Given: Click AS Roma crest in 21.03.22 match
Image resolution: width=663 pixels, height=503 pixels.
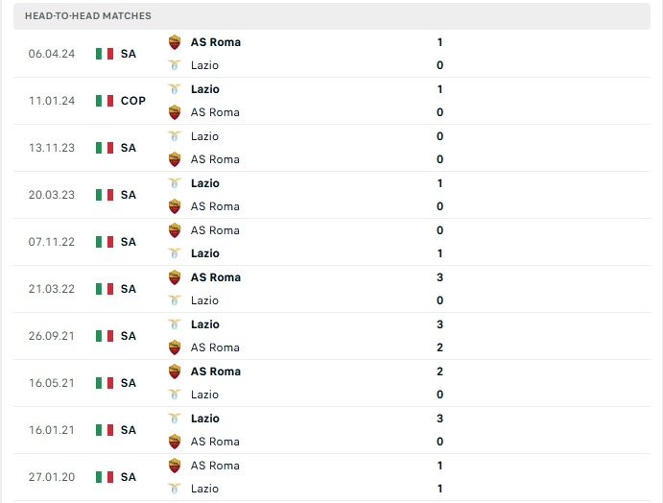Looking at the screenshot, I should [x=175, y=277].
